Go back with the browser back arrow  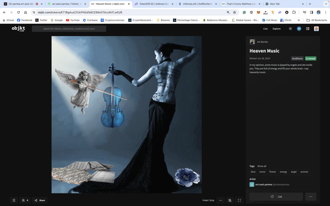4,12
